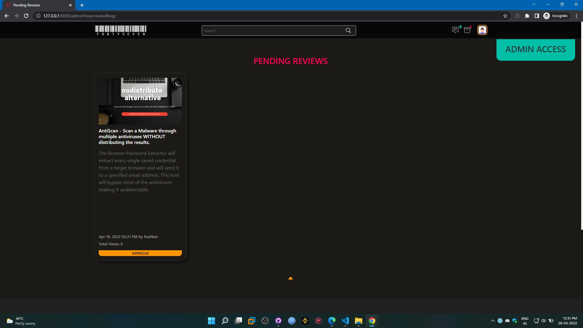Open AntiScan blog title link

pyautogui.click(x=137, y=136)
